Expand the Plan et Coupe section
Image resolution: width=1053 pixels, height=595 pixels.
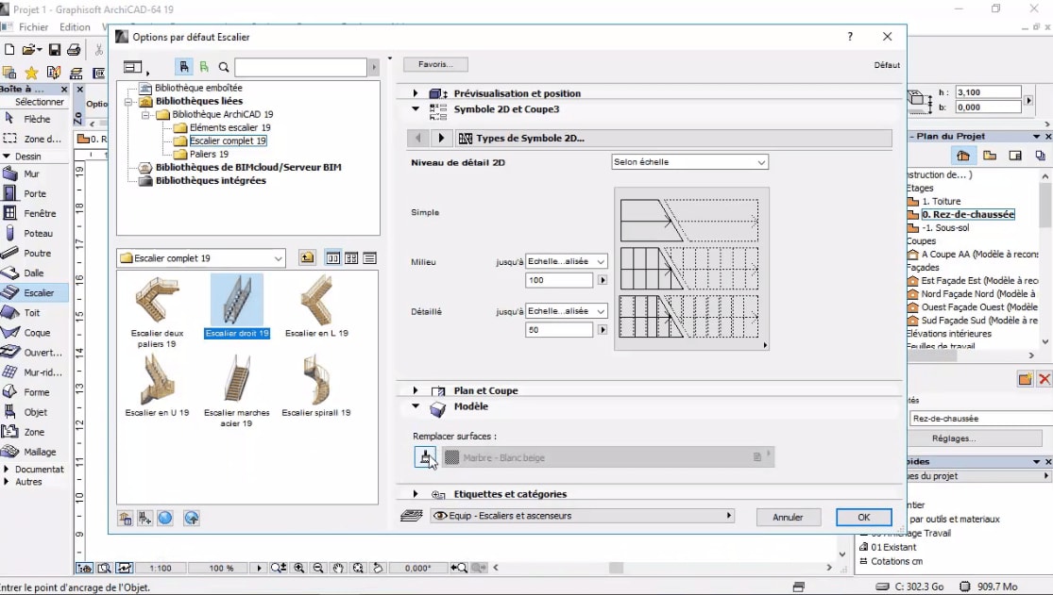tap(415, 390)
